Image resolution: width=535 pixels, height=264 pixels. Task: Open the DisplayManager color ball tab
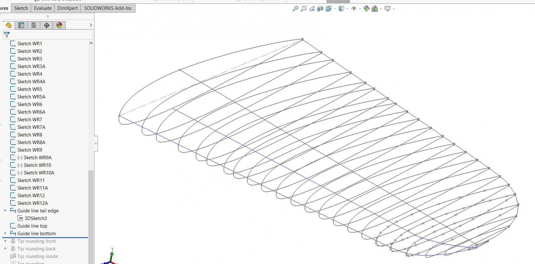click(x=59, y=25)
